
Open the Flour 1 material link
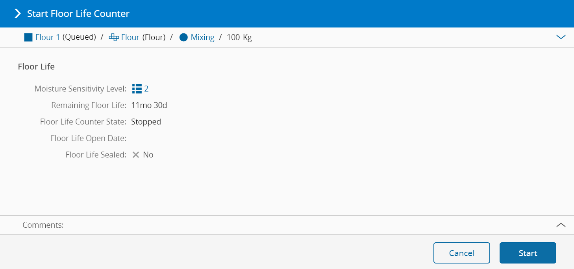(48, 37)
